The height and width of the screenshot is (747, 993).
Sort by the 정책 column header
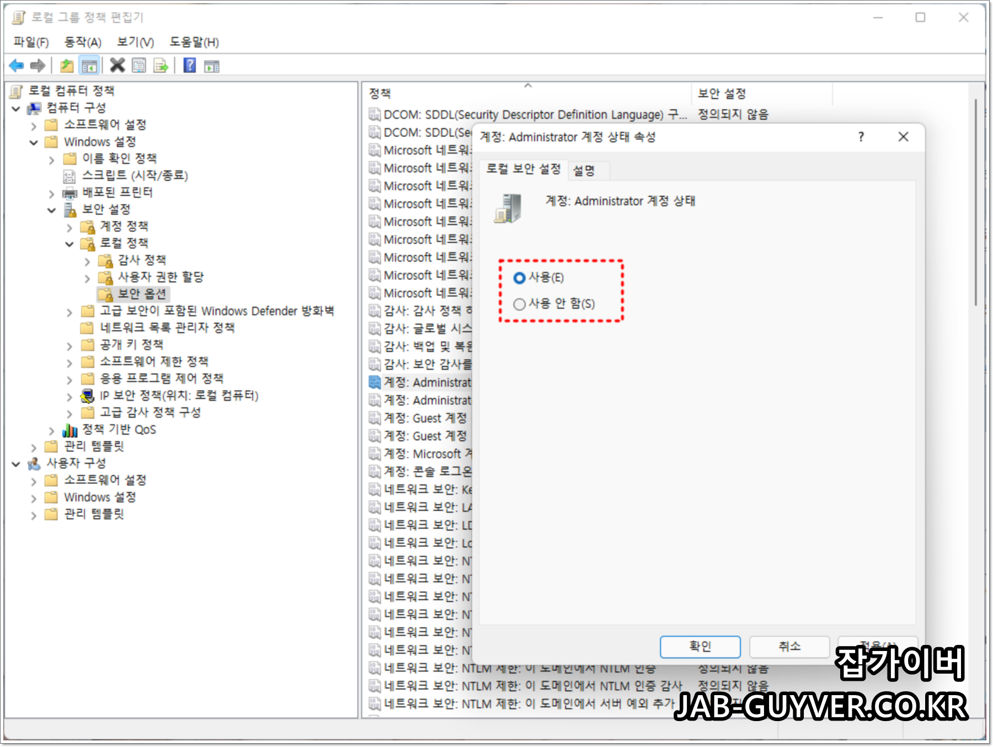tap(527, 93)
